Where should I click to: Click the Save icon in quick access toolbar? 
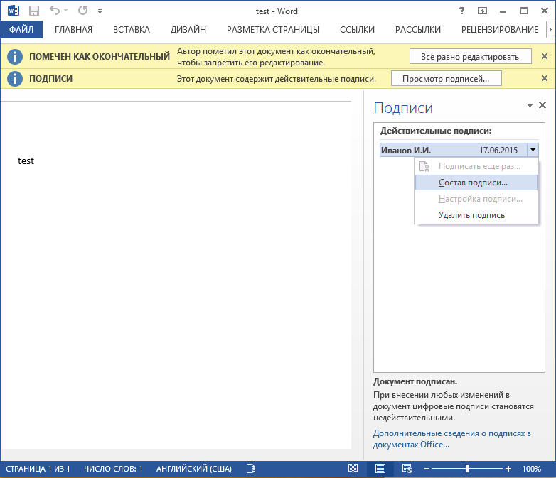coord(33,11)
